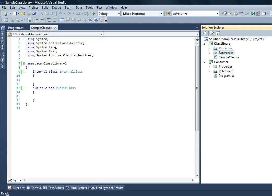Expand Consumer References node
Image resolution: width=272 pixels, height=196 pixels.
209,71
